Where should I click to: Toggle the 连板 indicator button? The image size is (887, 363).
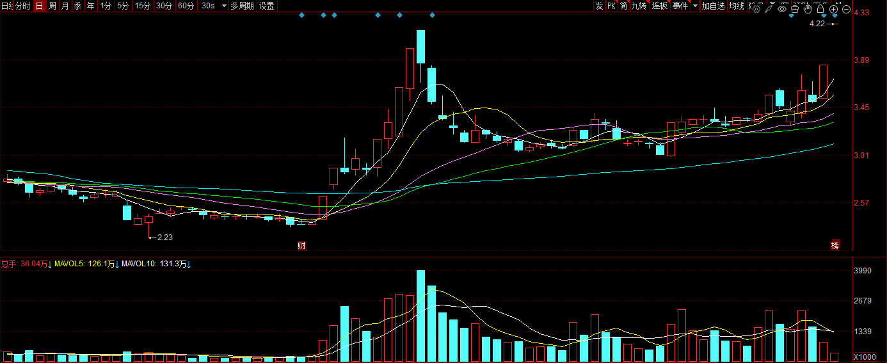[x=660, y=6]
